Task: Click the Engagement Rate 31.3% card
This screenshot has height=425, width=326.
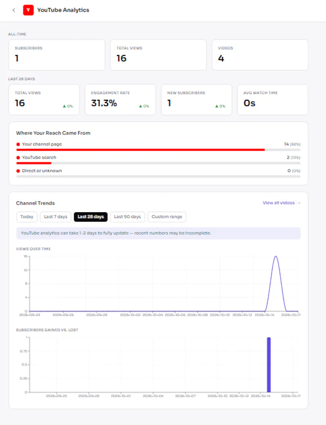Action: (120, 99)
